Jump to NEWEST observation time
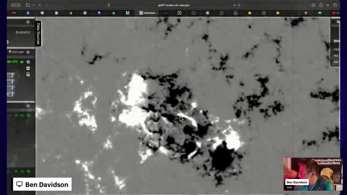 [23, 32]
